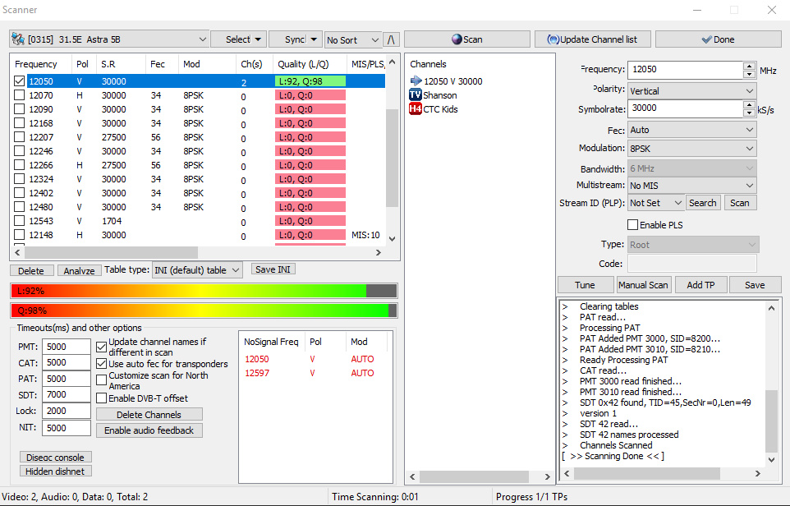Image resolution: width=790 pixels, height=506 pixels.
Task: Click the collapse caret button beside No Sort
Action: click(391, 39)
